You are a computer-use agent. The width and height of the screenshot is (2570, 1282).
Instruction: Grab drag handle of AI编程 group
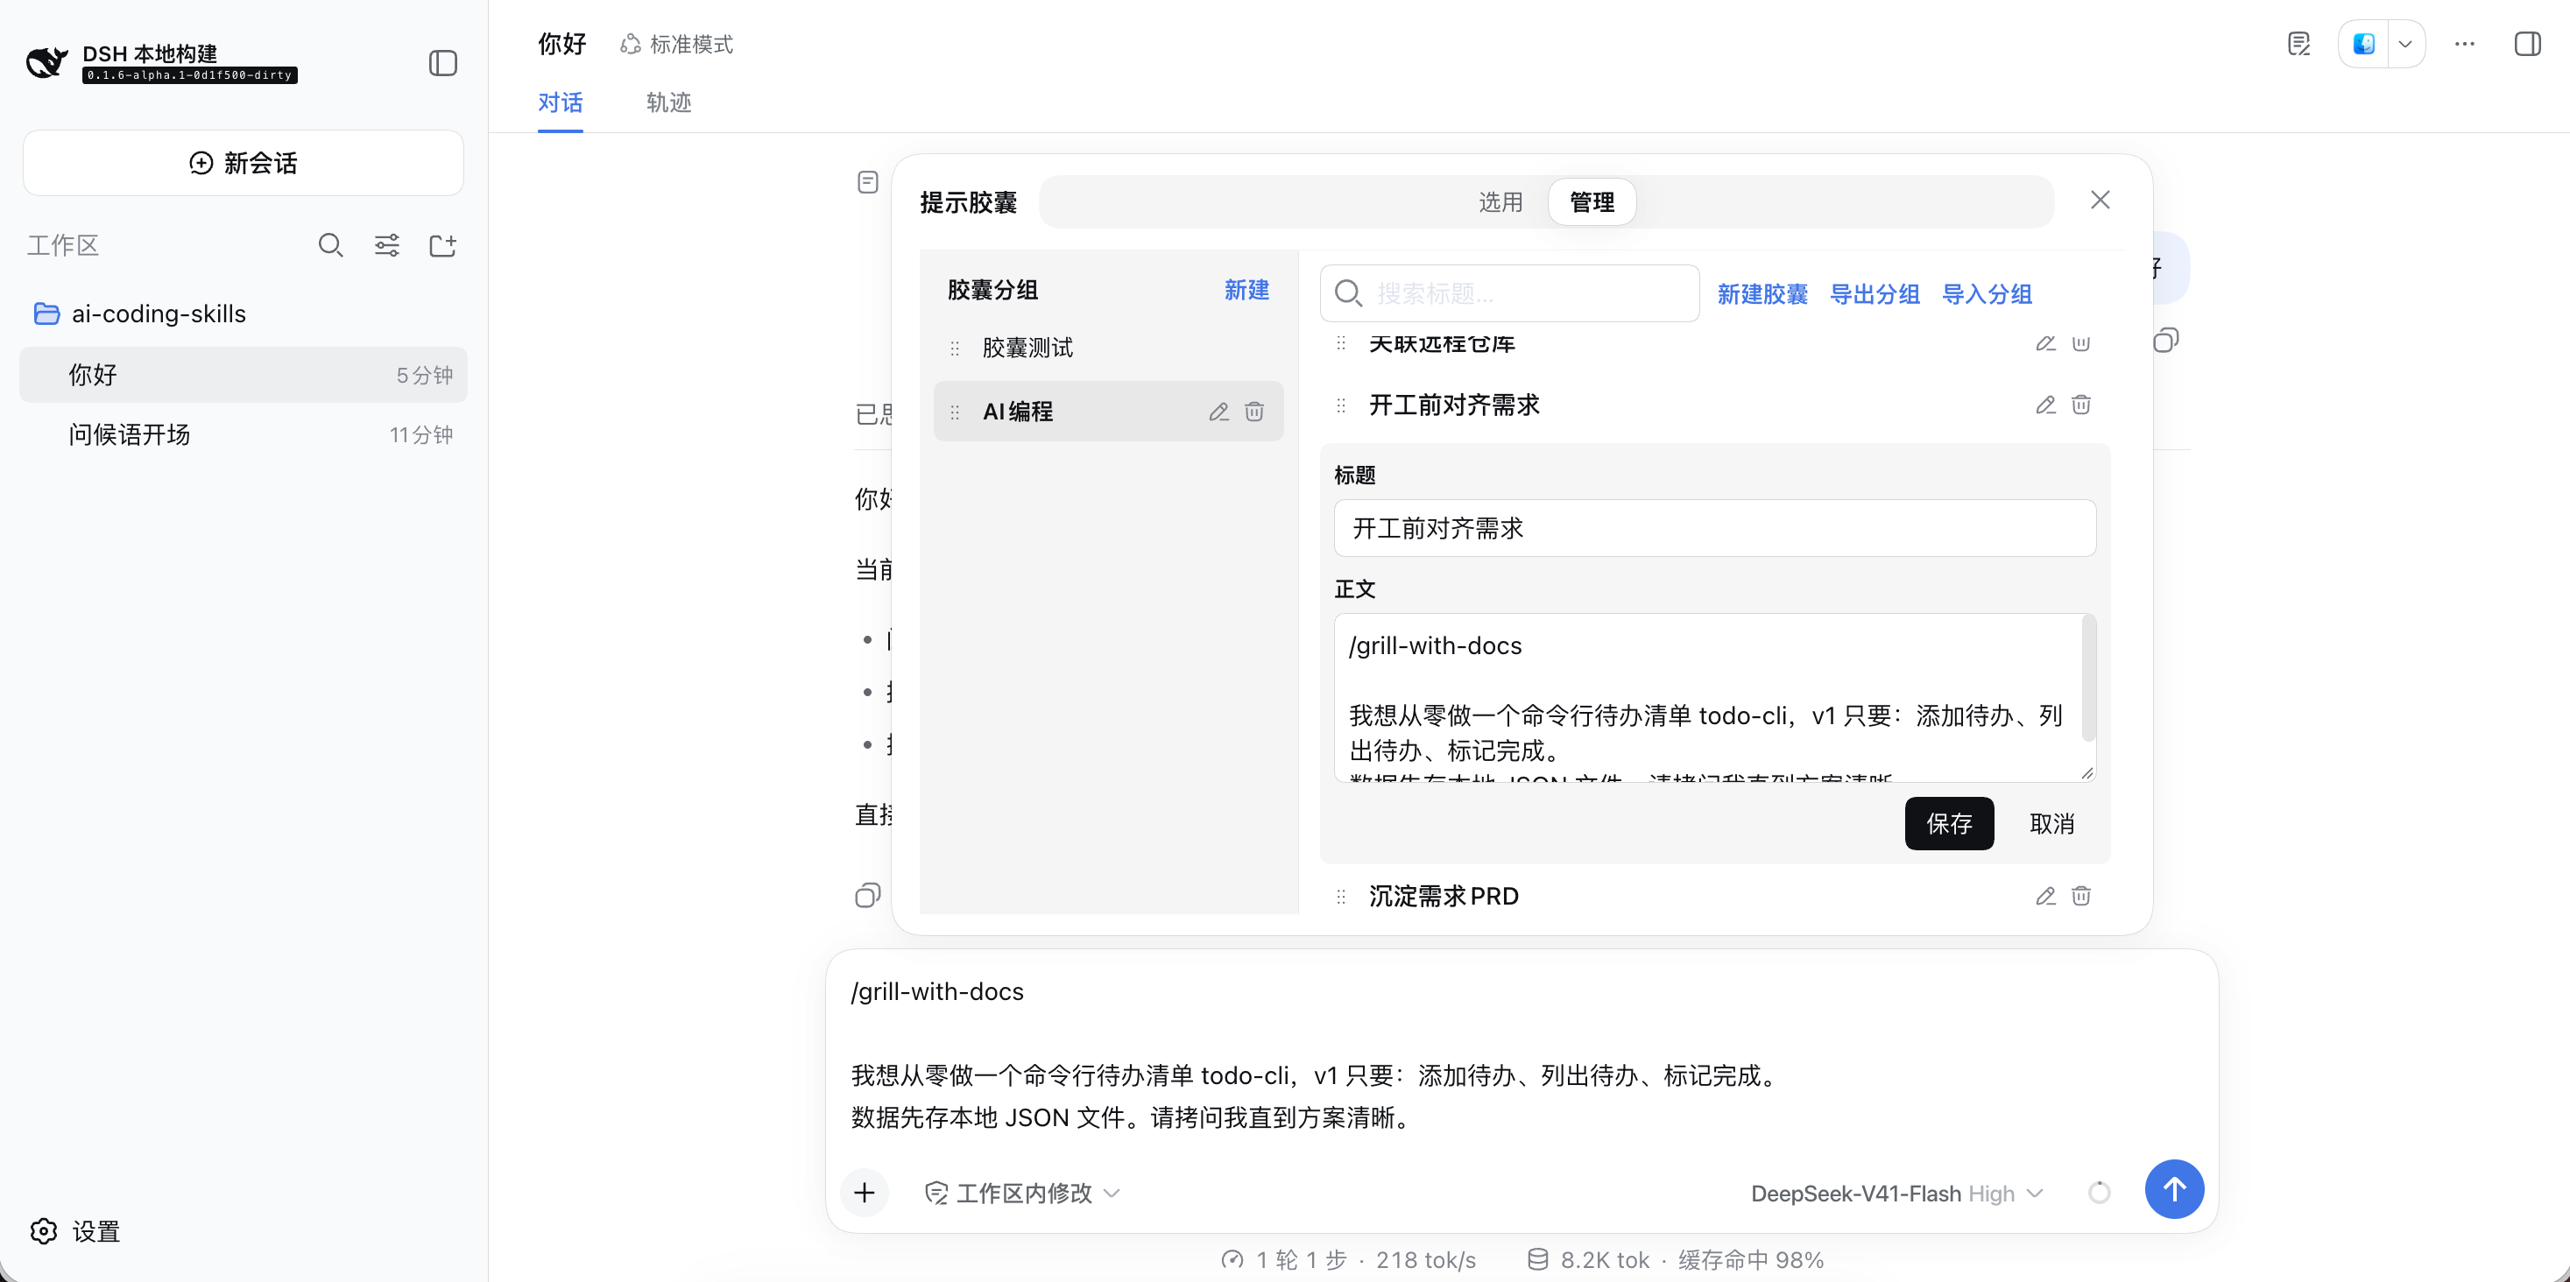[955, 411]
